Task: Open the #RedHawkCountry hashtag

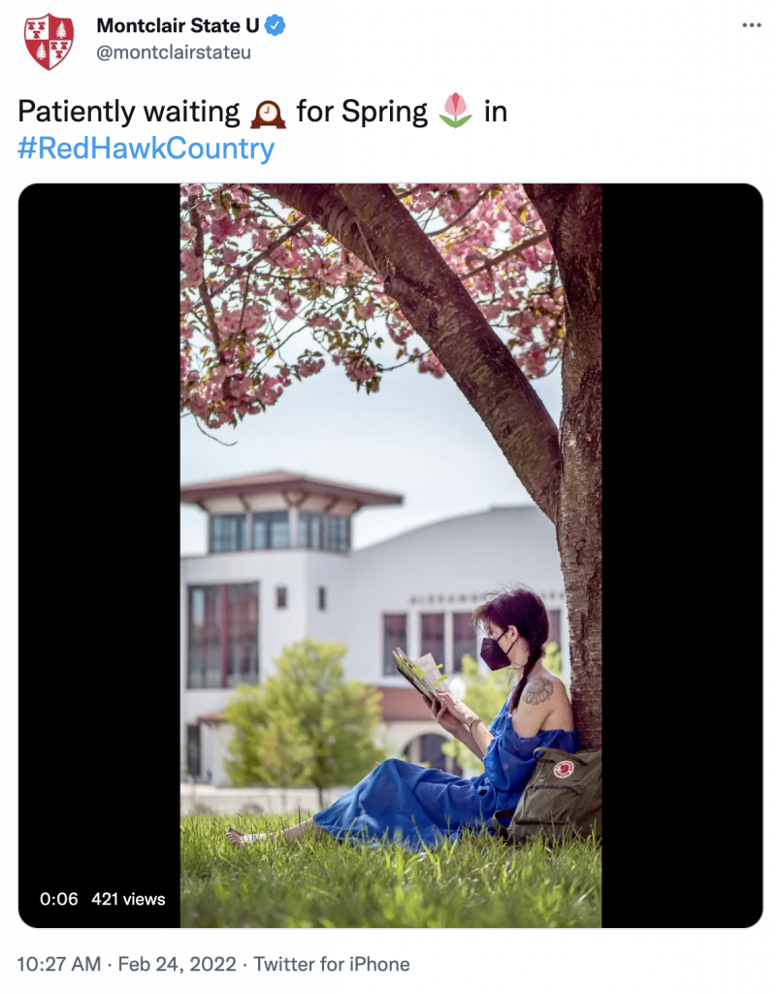Action: tap(146, 149)
